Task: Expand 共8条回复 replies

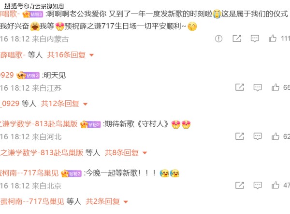Action: tap(126, 153)
